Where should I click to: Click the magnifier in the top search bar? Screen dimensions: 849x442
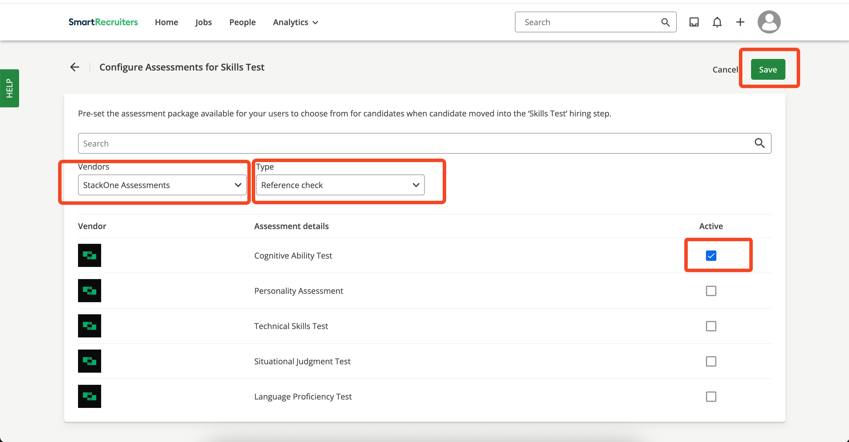pos(665,22)
